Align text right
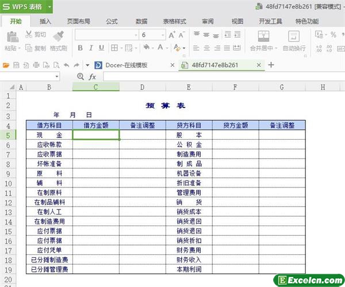 click(x=217, y=48)
